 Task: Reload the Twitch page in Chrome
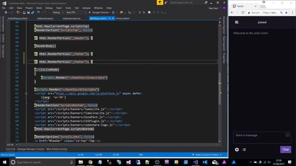point(243,12)
